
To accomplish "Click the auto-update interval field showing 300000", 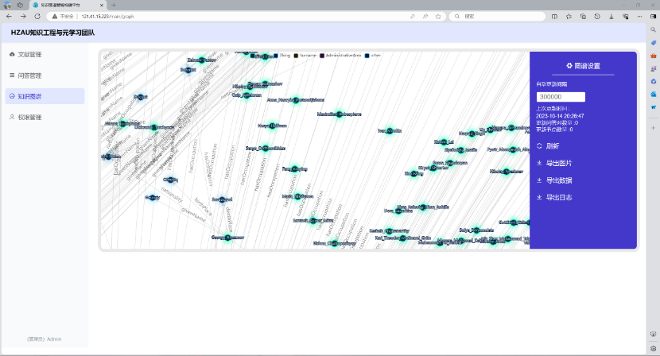I will coord(561,97).
